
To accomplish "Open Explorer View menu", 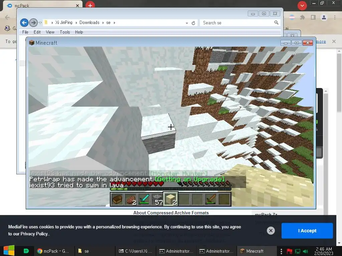I will click(50, 32).
